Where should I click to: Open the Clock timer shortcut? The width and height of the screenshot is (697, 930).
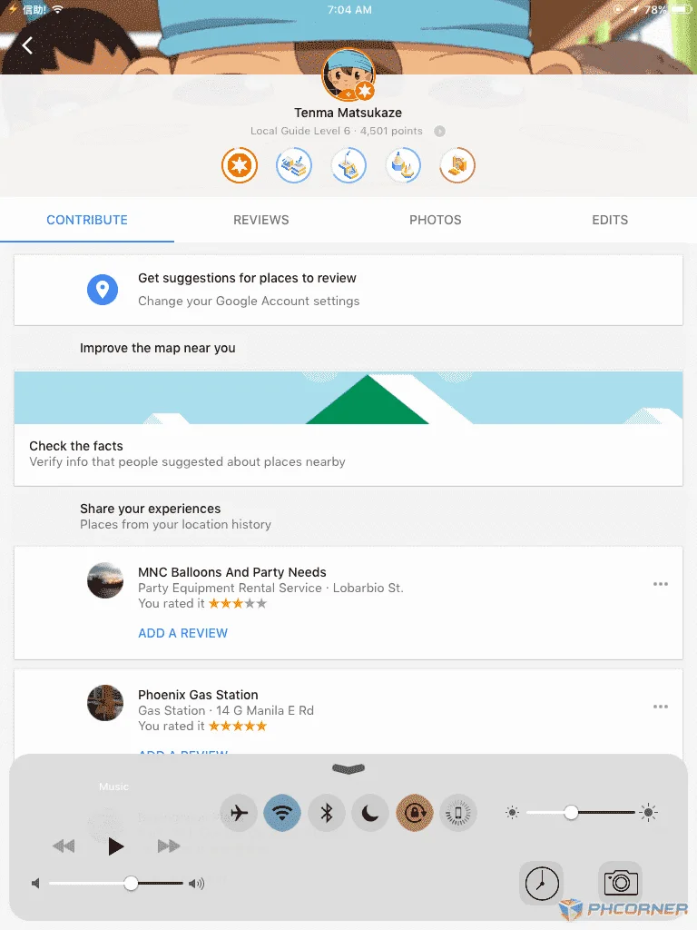coord(542,883)
